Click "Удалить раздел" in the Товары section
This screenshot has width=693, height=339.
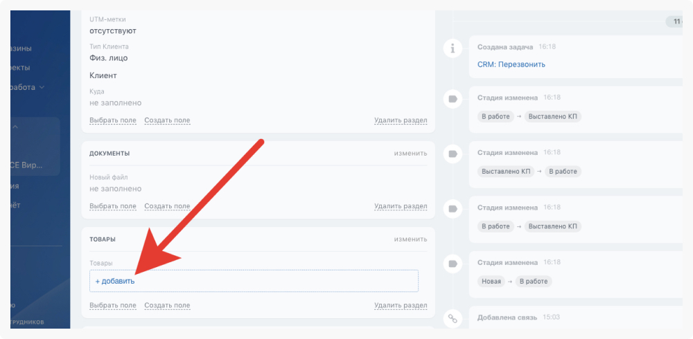[x=401, y=305]
